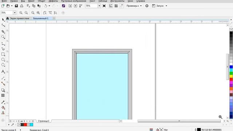Select the Ellipse tool

3,60
